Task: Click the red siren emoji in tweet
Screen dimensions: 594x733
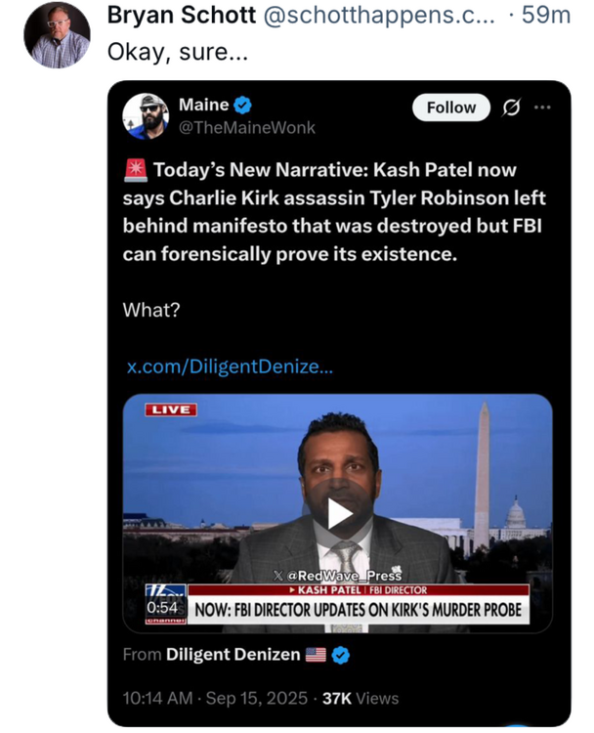Action: (x=136, y=170)
